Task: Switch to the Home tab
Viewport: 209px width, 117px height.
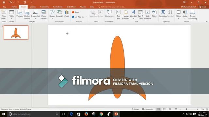Action: 14,7
